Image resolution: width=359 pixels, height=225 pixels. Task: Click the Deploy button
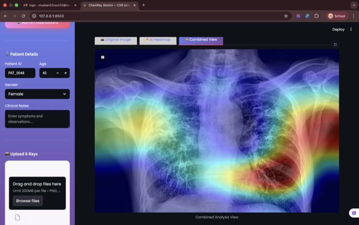(x=338, y=29)
